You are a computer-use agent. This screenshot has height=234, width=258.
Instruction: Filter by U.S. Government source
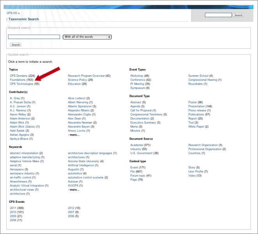coord(142,153)
